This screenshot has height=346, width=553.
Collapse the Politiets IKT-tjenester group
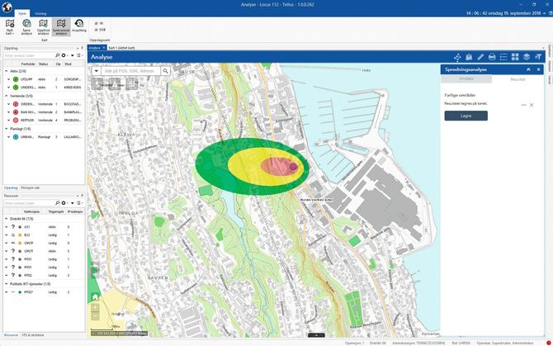pos(6,283)
